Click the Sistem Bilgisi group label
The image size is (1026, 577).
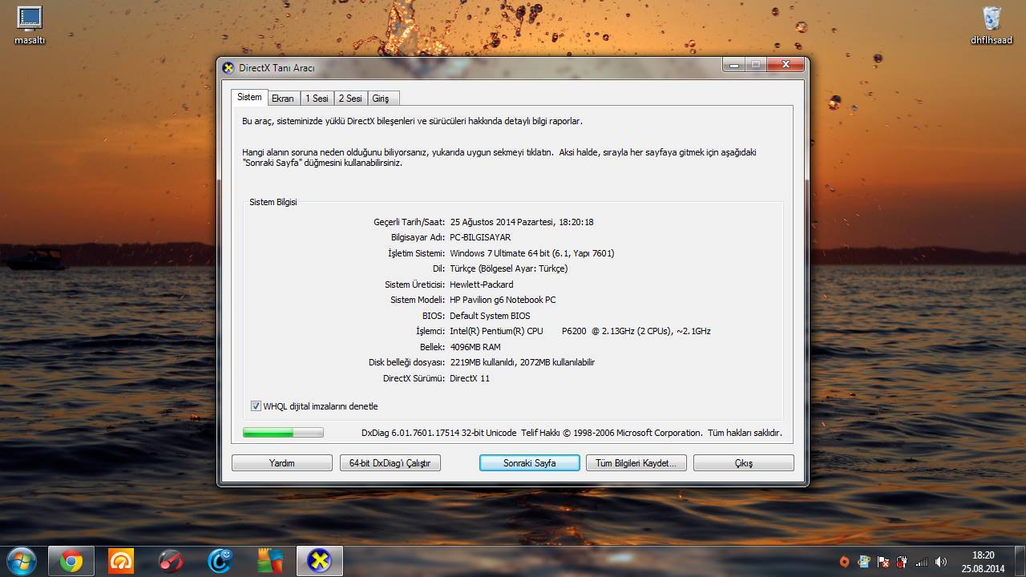pyautogui.click(x=273, y=202)
